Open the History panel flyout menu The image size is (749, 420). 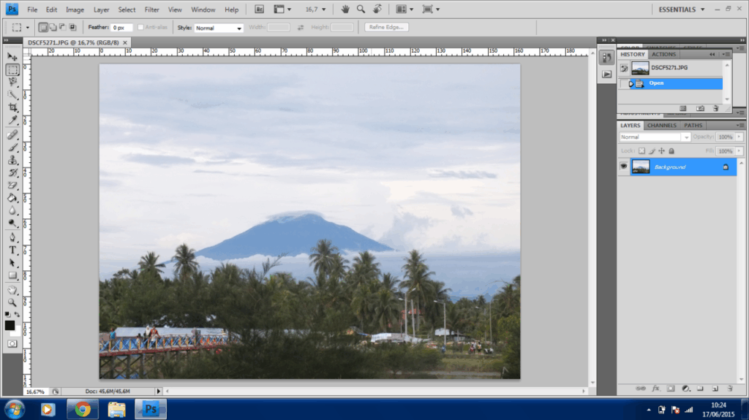[726, 54]
